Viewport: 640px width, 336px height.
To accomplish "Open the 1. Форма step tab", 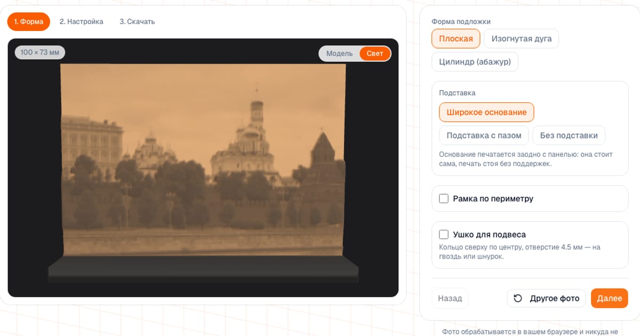I will tap(29, 22).
